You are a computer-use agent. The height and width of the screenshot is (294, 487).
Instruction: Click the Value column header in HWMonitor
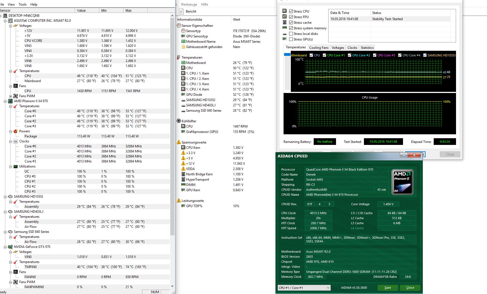click(x=87, y=11)
